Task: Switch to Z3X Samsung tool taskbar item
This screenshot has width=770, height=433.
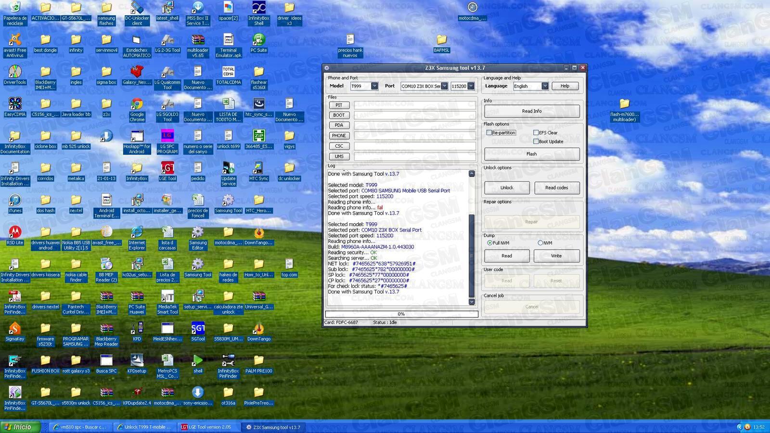Action: coord(273,427)
